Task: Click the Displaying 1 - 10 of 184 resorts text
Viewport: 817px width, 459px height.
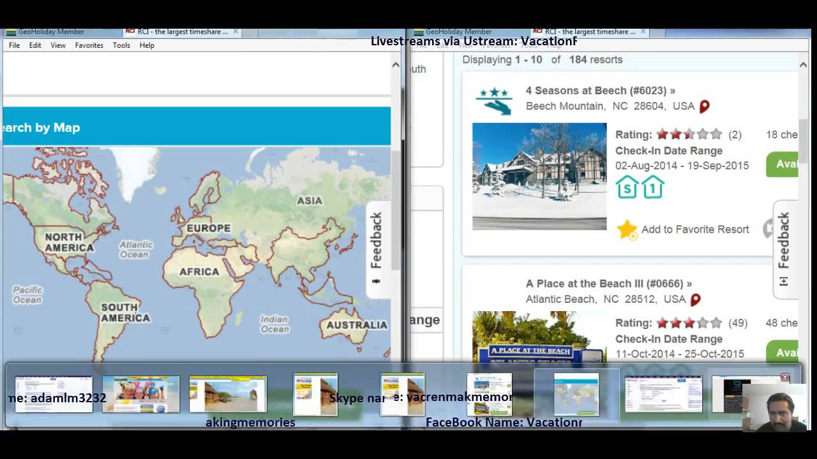Action: tap(543, 59)
